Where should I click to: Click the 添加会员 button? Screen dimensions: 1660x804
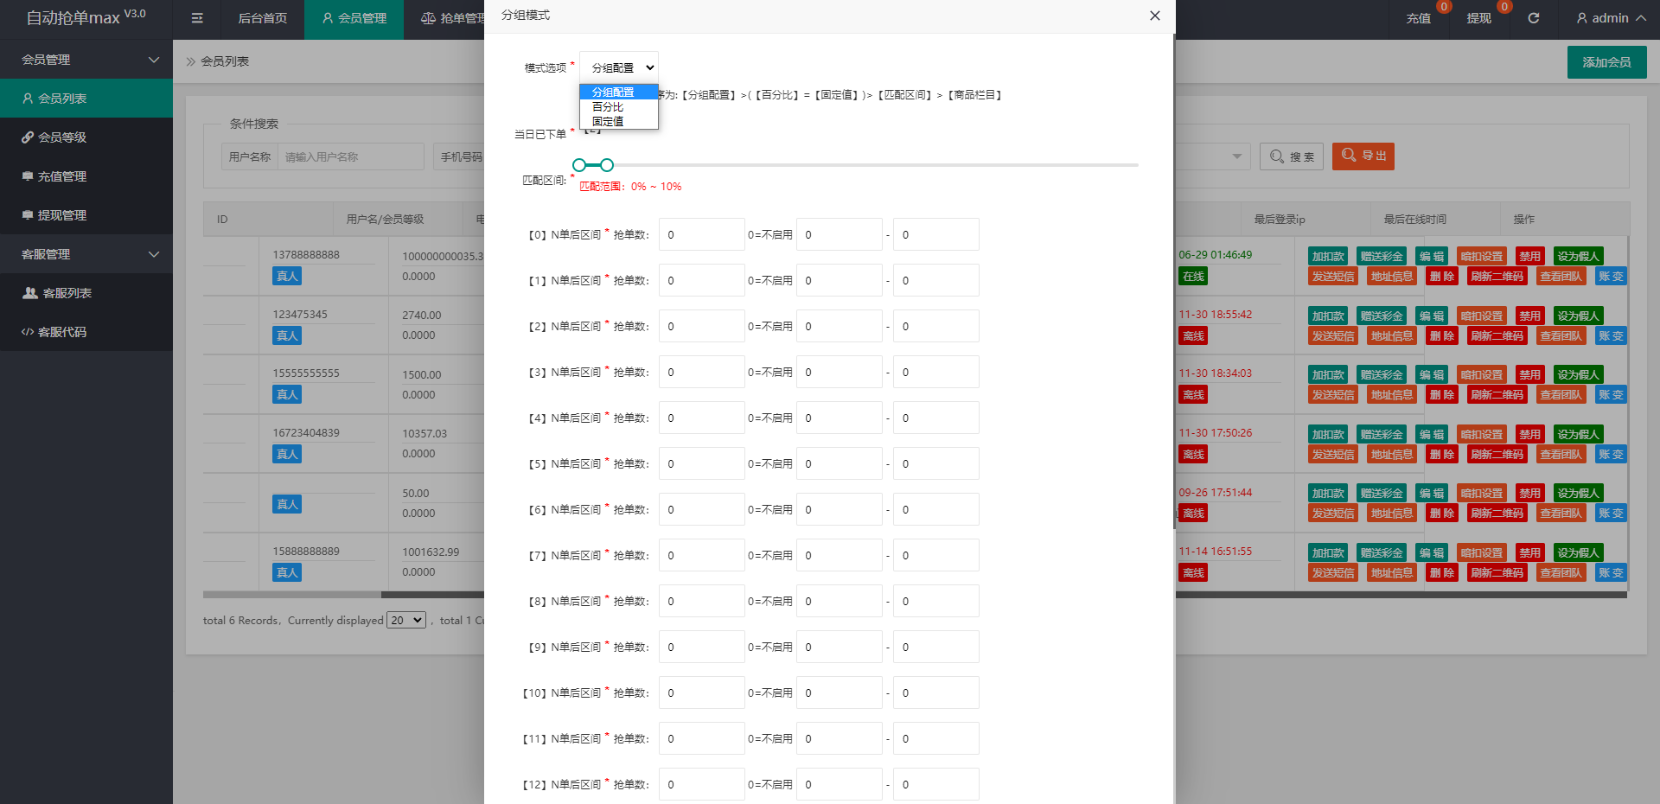(x=1606, y=62)
